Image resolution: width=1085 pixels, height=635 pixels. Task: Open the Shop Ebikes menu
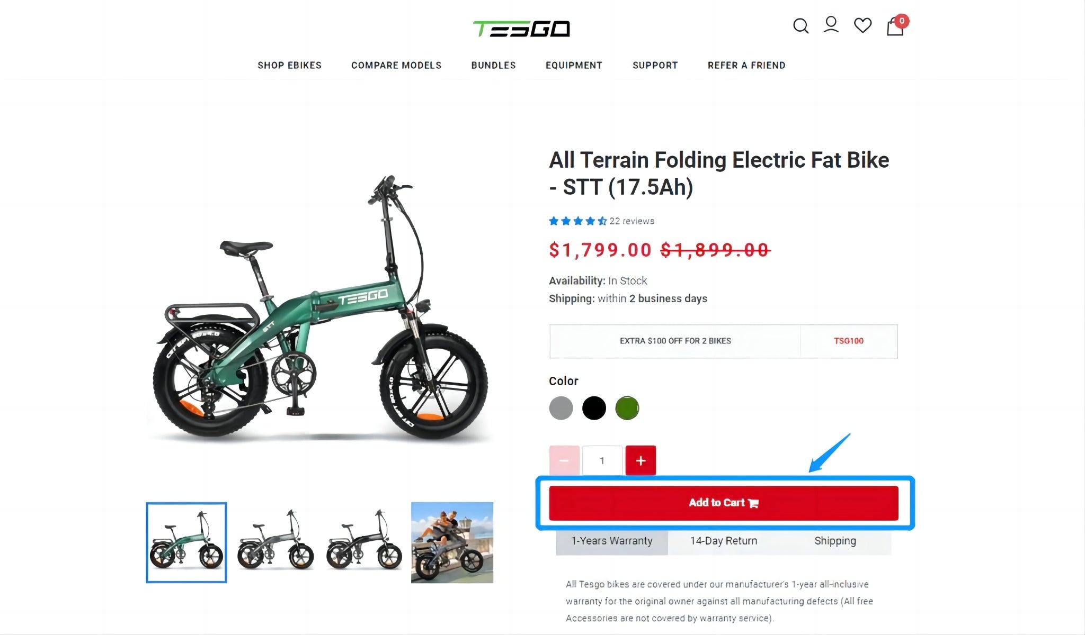click(289, 65)
